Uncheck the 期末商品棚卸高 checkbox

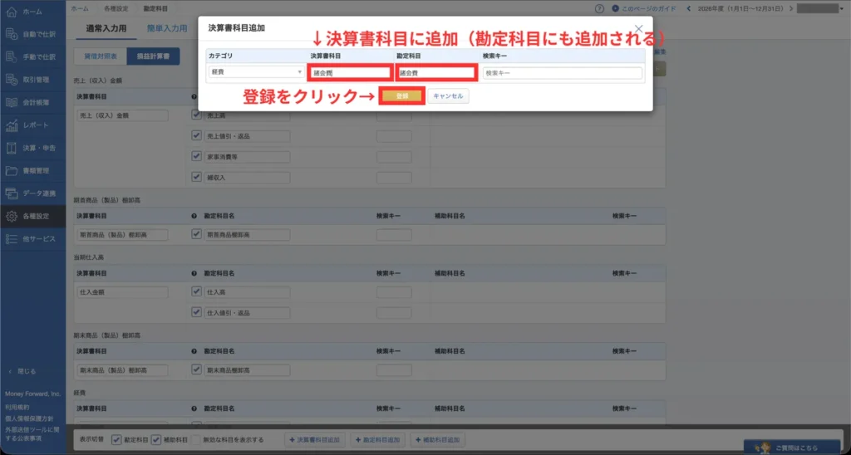click(x=196, y=369)
